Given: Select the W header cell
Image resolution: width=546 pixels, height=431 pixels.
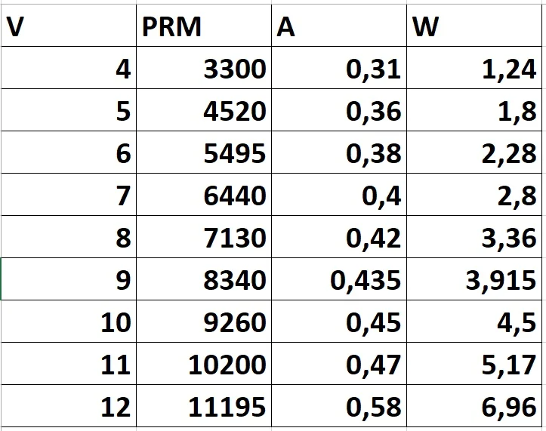Looking at the screenshot, I should point(474,26).
